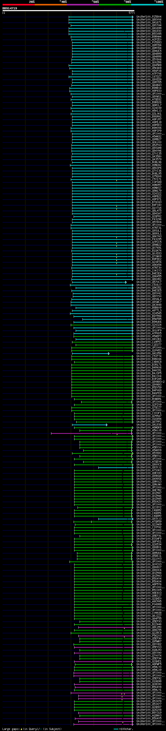Viewport: 166px width, 731px height.
Task: Click label UniRef100_A5BYX0
Action: click(x=149, y=448)
